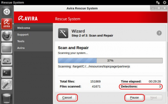Click the network arrows tray icon
The height and width of the screenshot is (104, 168).
point(158,3)
